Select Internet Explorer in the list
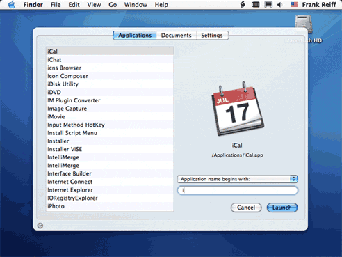Screen dimensions: 342x257 (x=110, y=190)
